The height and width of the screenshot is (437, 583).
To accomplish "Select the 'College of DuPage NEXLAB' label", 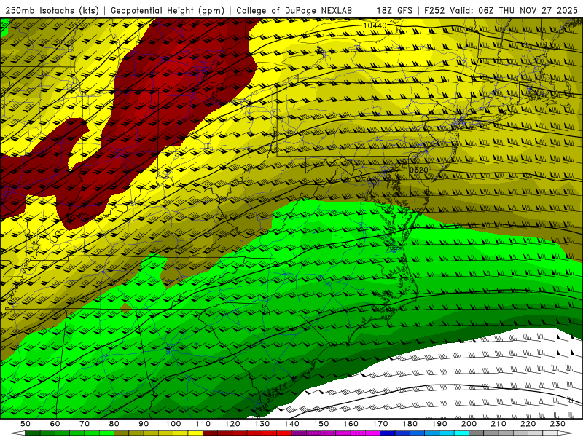I will point(294,10).
